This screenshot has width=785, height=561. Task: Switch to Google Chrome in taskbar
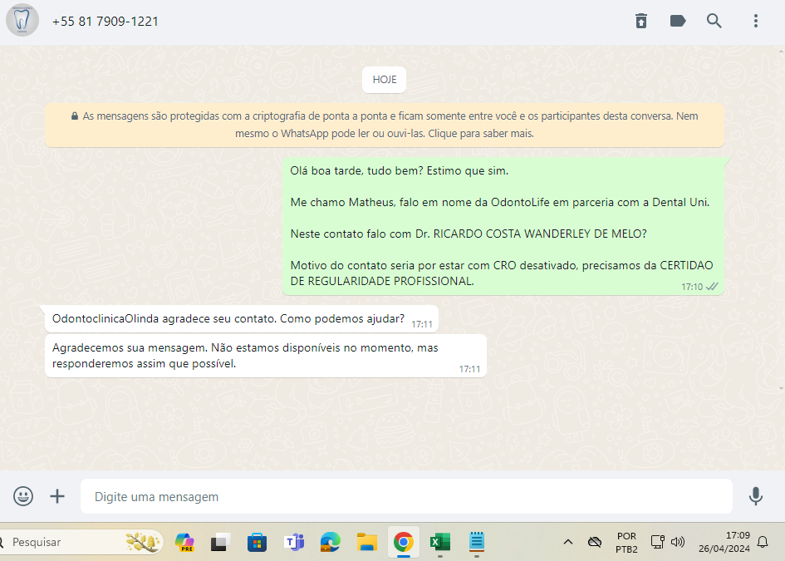404,543
